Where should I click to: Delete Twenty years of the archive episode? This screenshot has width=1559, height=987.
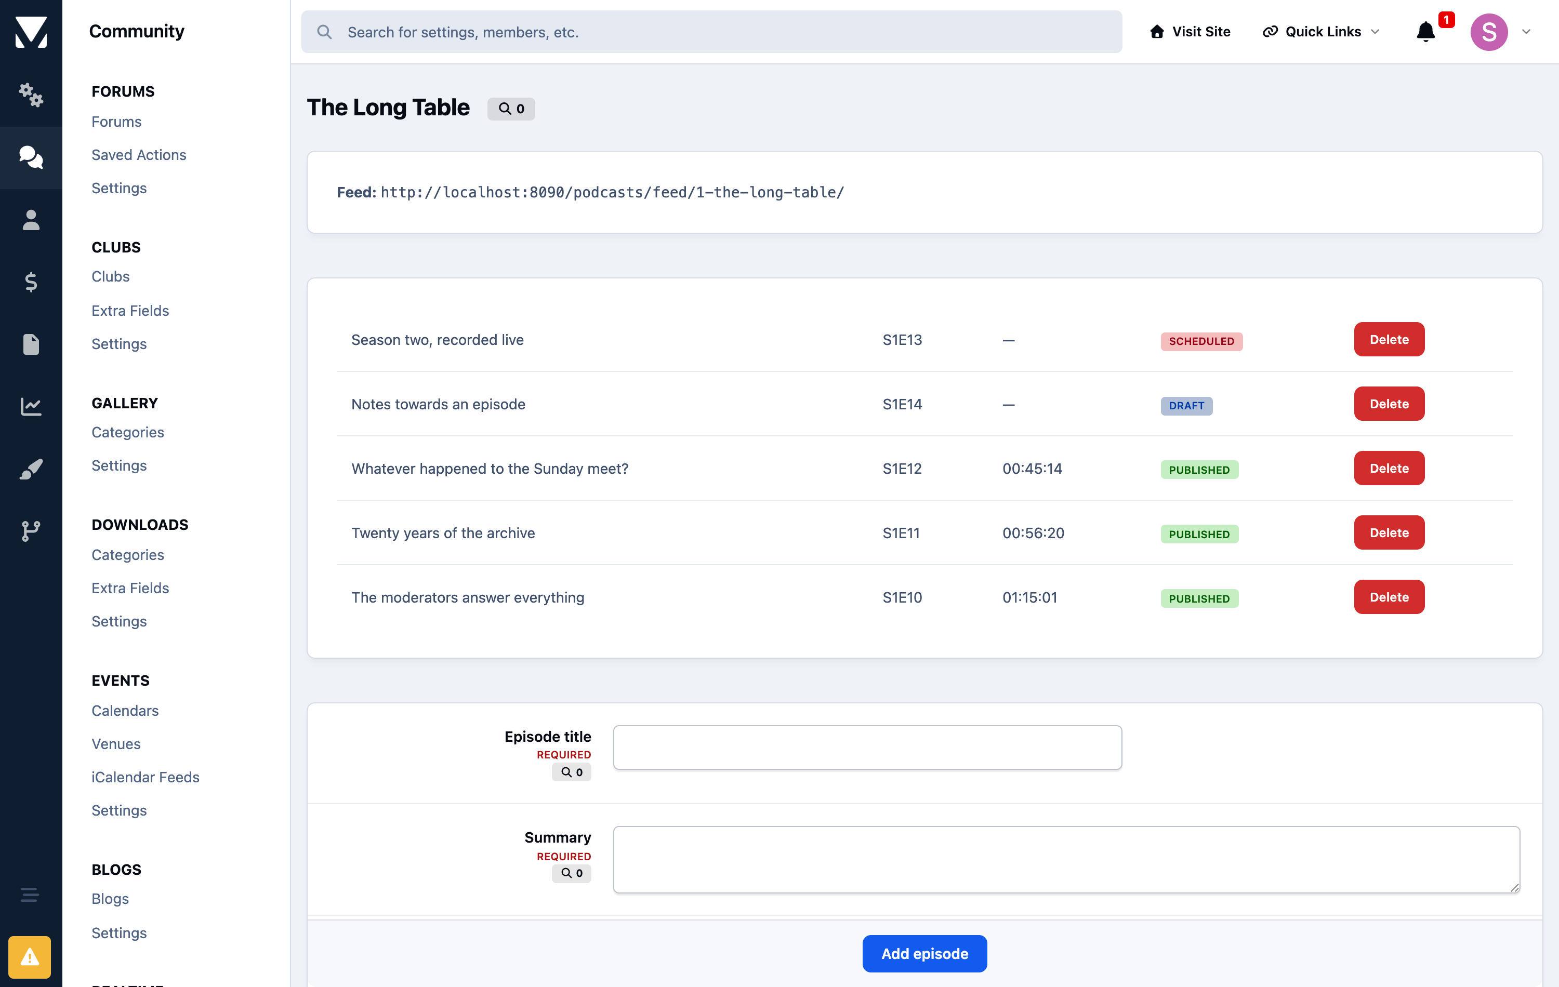tap(1390, 532)
